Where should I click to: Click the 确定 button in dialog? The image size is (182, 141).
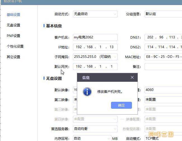(121, 105)
